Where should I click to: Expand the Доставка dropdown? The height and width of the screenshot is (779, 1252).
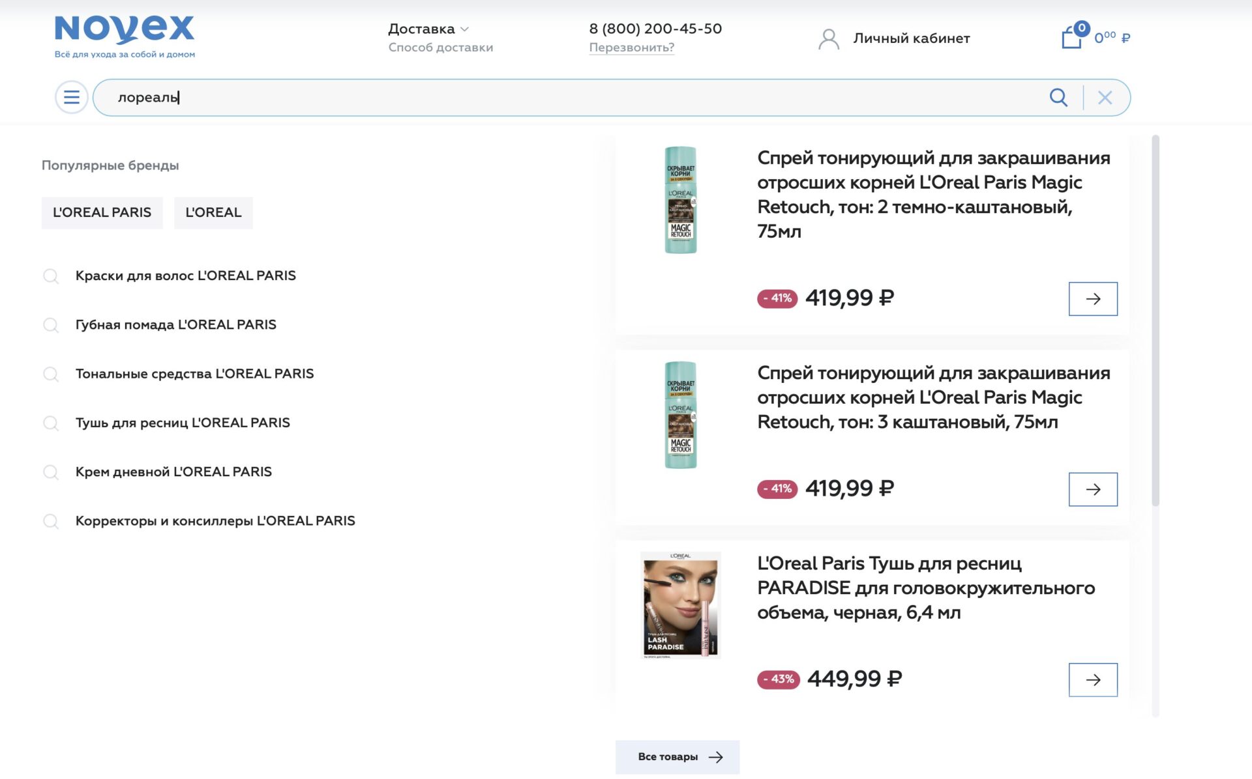(428, 29)
